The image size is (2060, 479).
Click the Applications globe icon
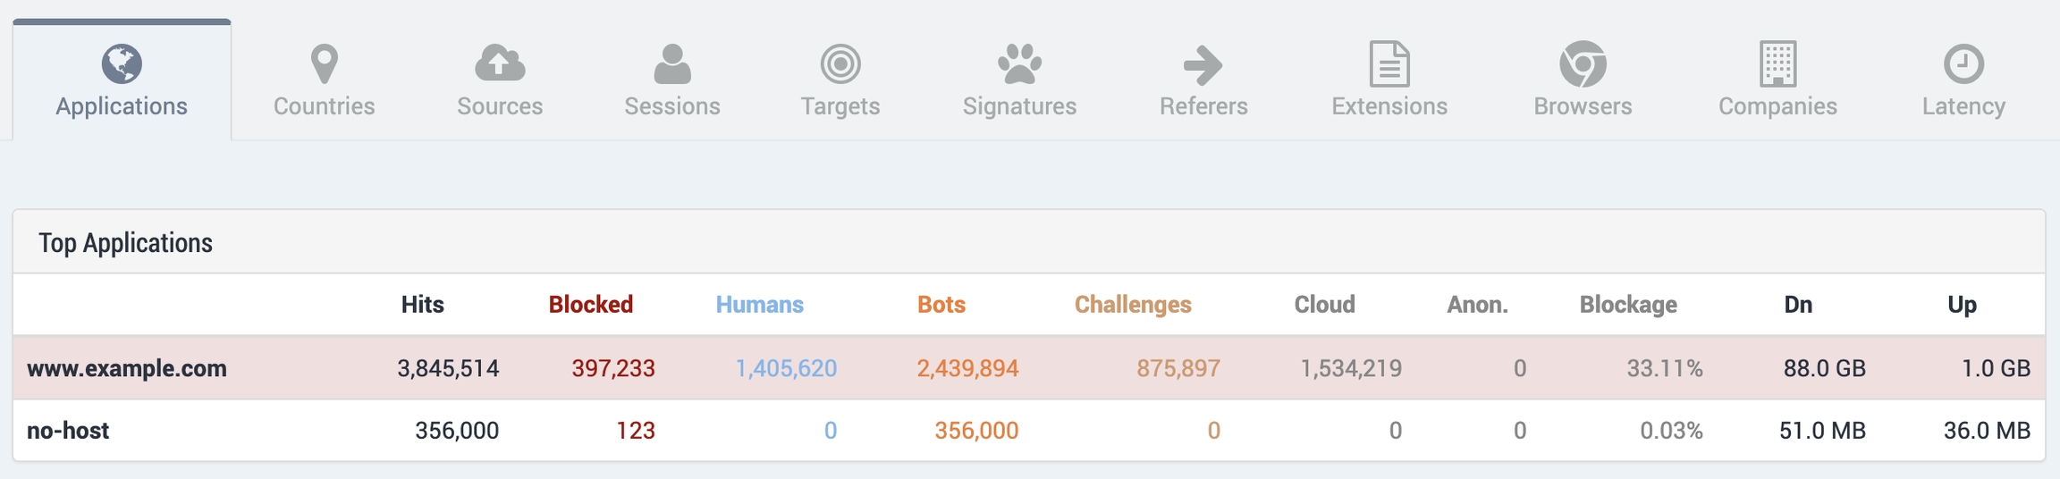tap(122, 63)
